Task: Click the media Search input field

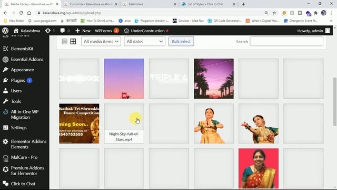Action: (286, 41)
